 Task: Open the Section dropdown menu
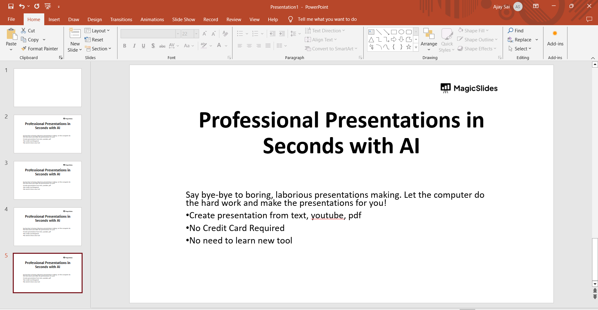(98, 49)
